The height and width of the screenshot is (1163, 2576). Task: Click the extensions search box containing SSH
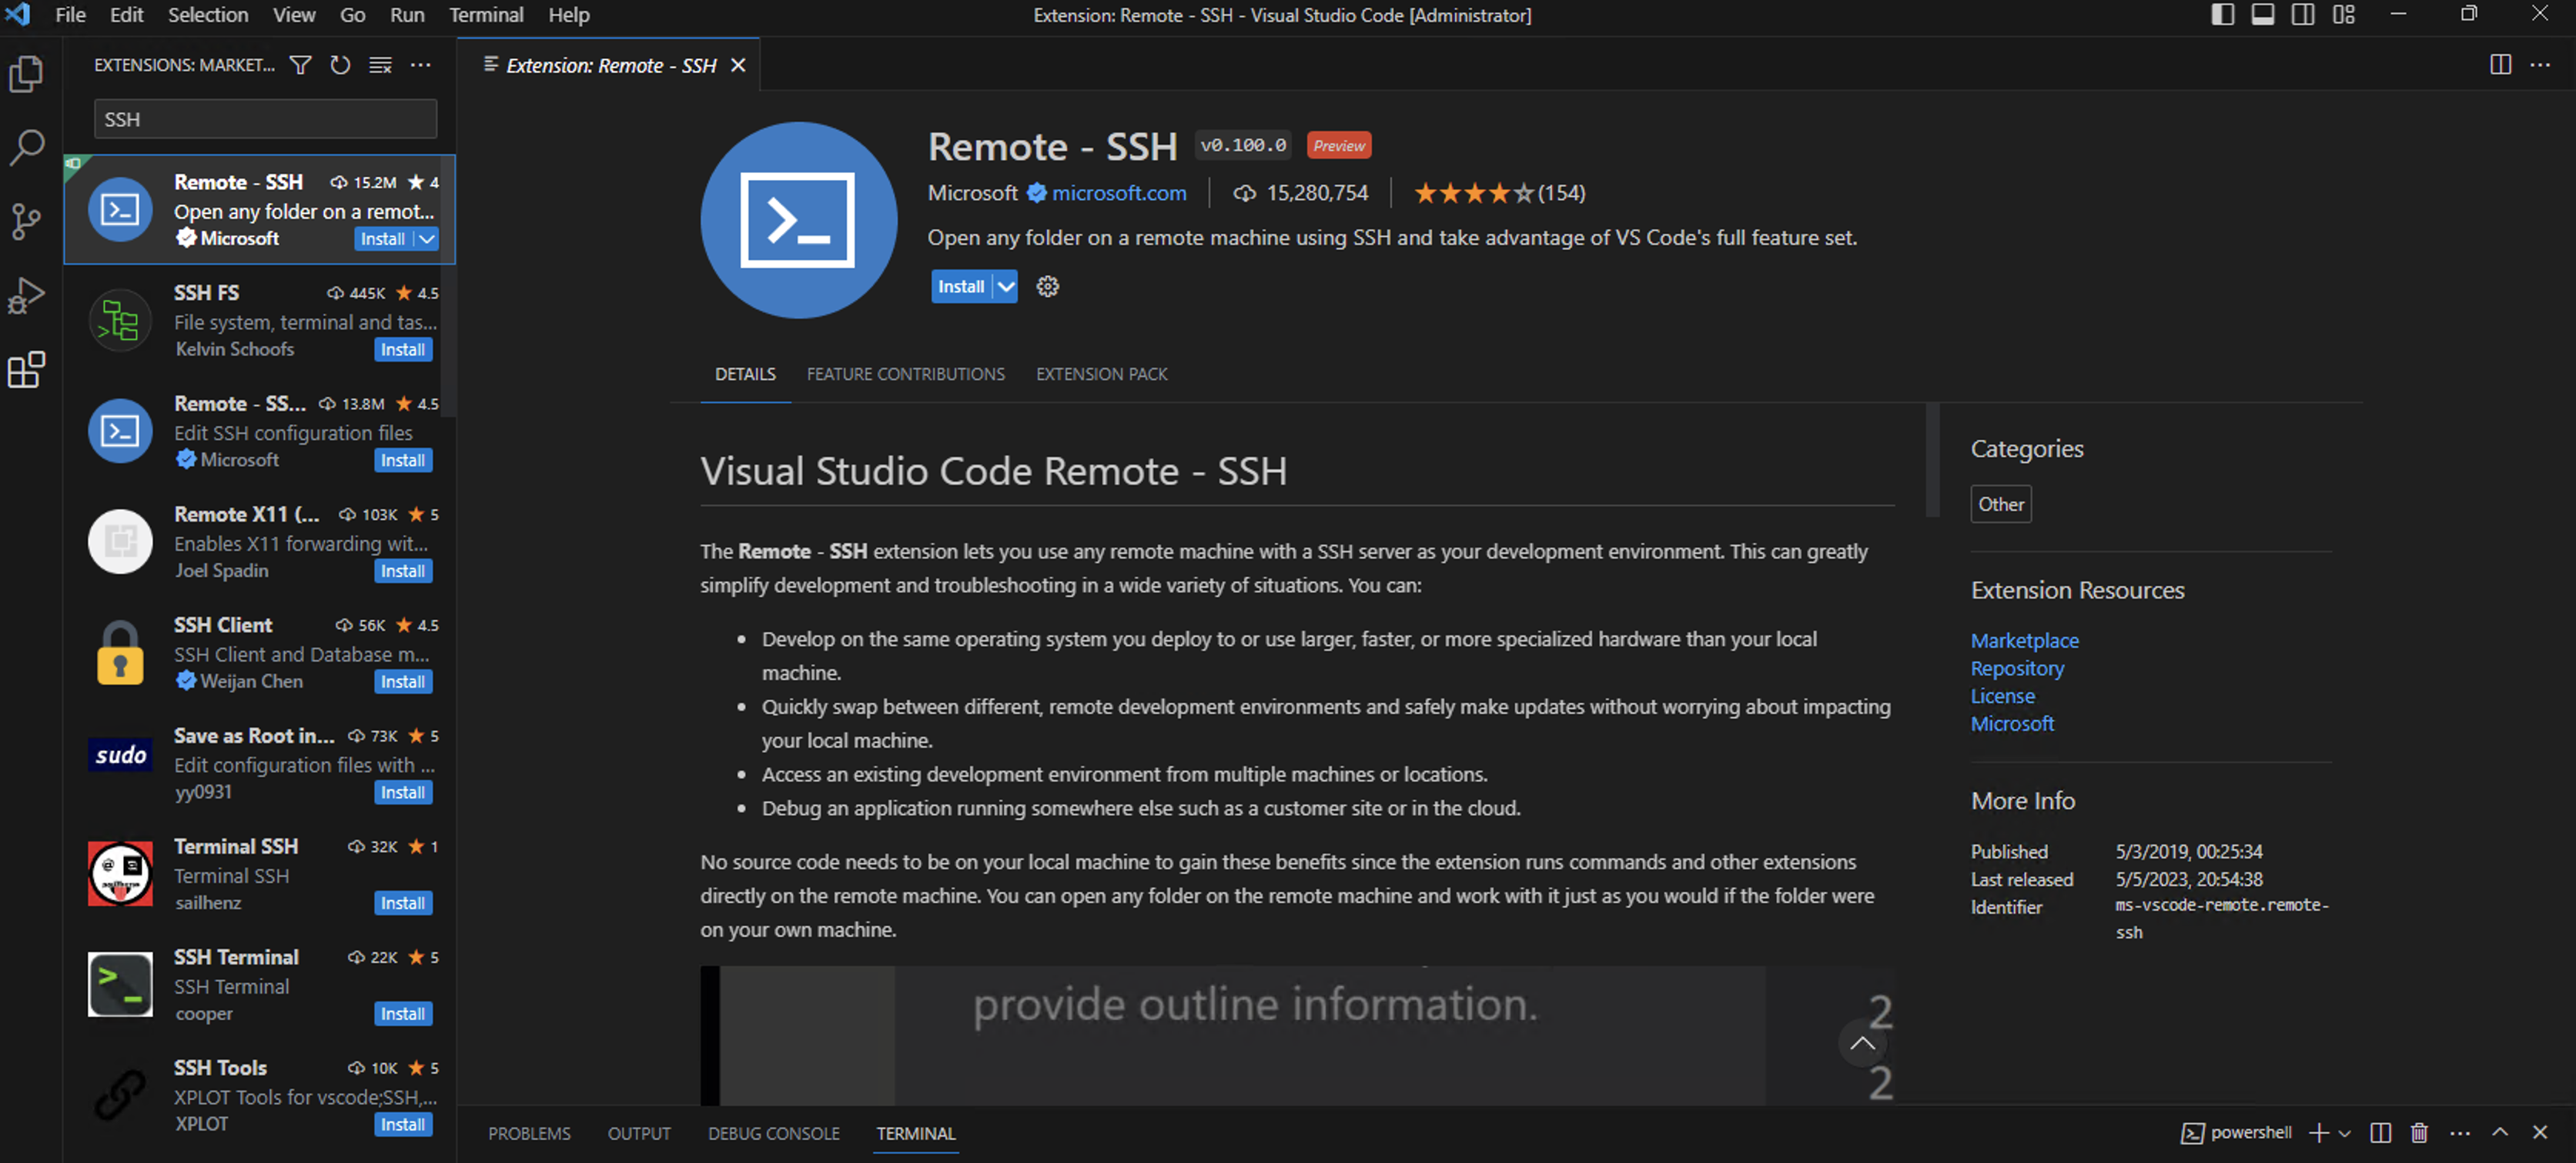coord(265,119)
